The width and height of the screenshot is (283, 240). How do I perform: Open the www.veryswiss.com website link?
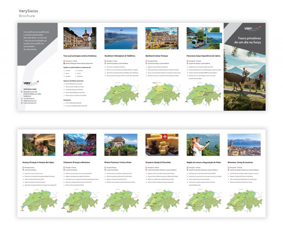click(30, 103)
